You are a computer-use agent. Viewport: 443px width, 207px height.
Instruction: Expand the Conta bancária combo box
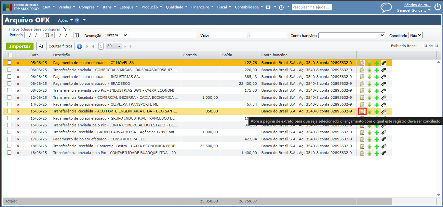pos(351,35)
